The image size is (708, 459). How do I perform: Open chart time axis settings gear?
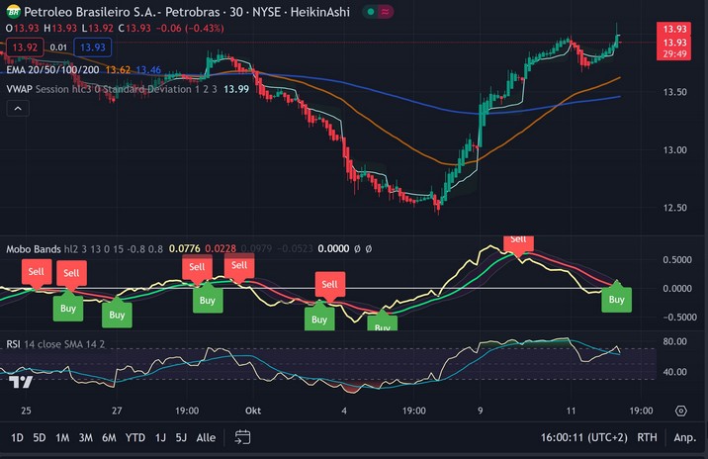click(x=681, y=410)
